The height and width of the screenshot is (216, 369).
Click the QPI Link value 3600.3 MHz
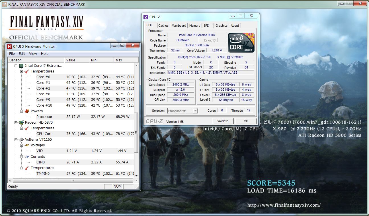pos(181,100)
